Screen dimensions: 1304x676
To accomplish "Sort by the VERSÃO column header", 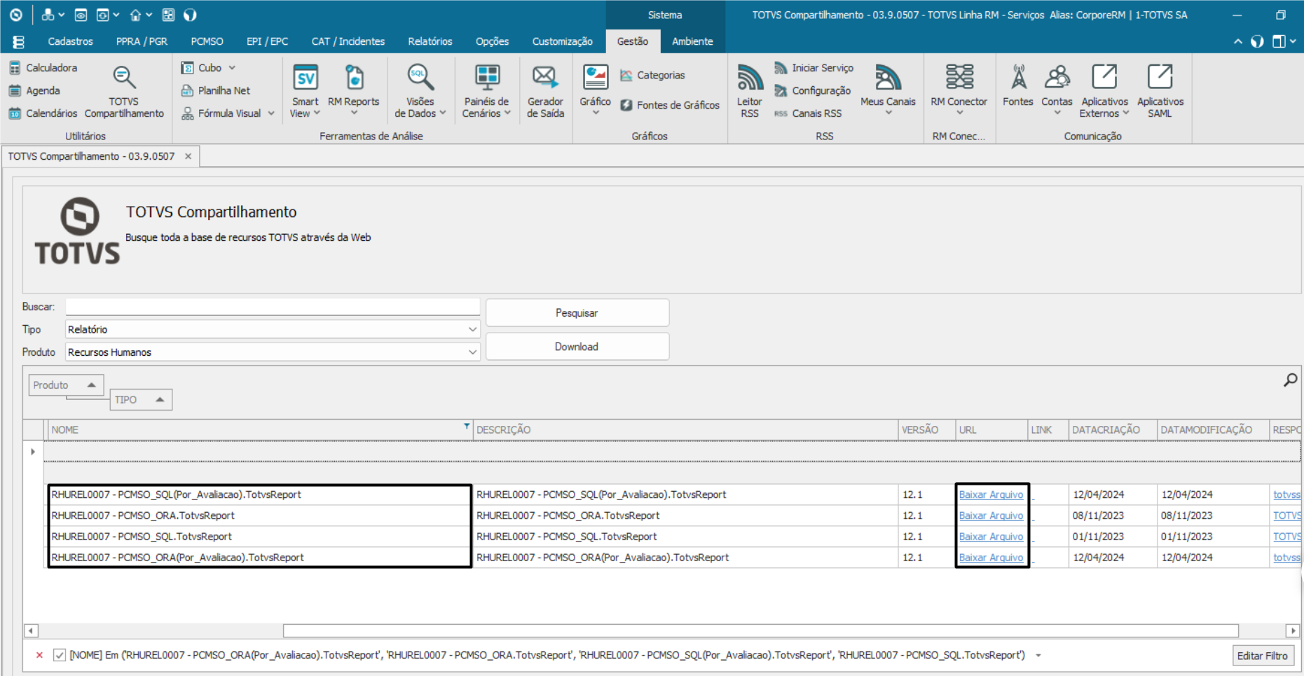I will click(x=927, y=430).
